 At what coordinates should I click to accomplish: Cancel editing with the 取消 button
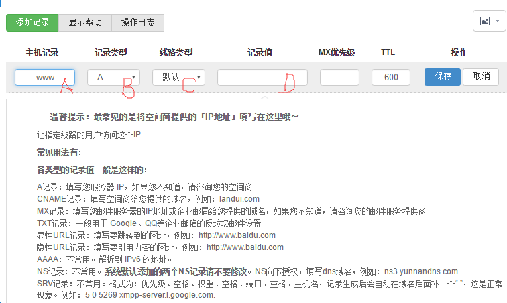click(x=481, y=76)
